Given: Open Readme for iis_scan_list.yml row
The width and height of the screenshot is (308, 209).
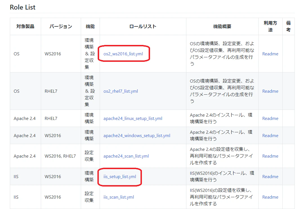Looking at the screenshot, I should click(x=270, y=197).
